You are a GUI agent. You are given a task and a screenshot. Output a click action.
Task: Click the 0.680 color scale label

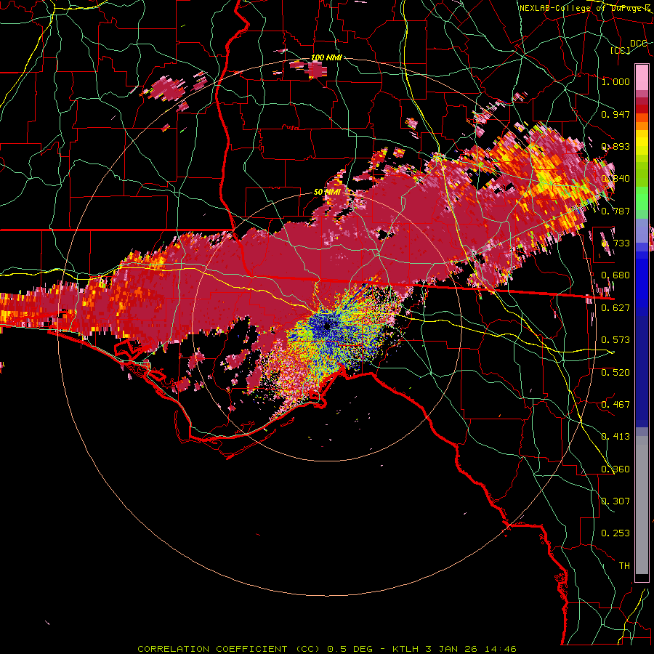pyautogui.click(x=615, y=275)
